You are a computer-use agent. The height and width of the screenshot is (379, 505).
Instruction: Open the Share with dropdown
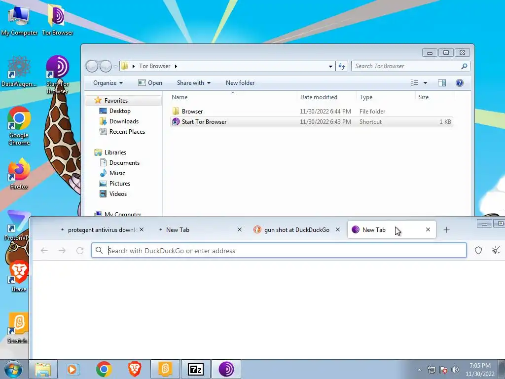193,83
